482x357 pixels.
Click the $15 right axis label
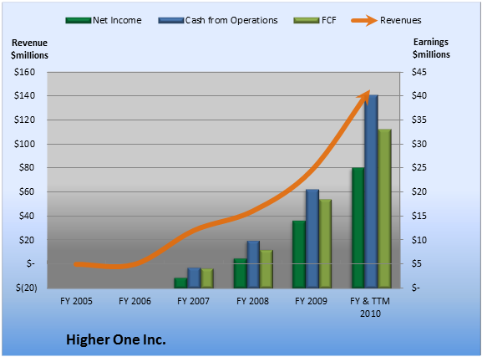(419, 216)
